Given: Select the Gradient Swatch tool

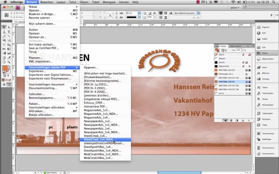Looking at the screenshot, I should [x=4, y=53].
